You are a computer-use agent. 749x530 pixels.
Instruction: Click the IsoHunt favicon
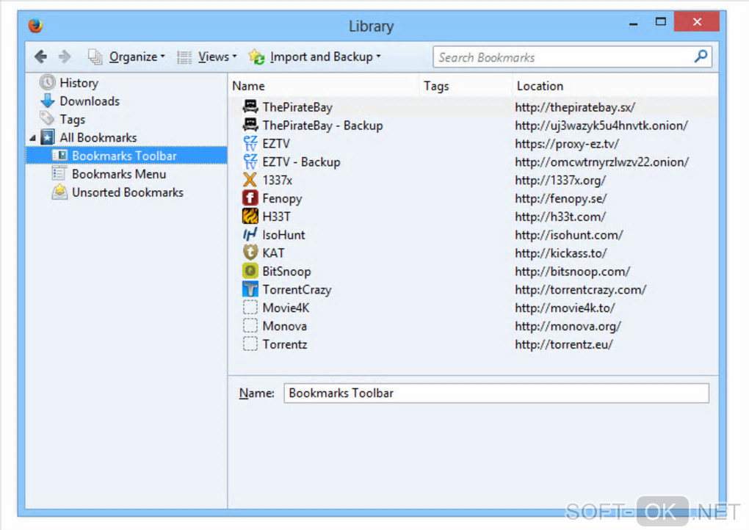pyautogui.click(x=250, y=234)
